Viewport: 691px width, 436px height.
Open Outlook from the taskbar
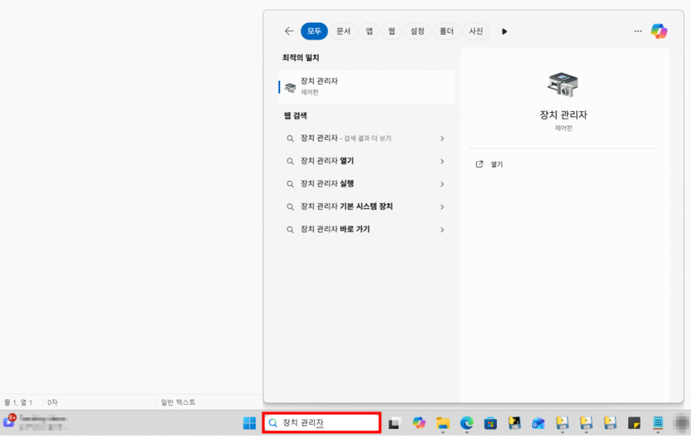tap(538, 423)
